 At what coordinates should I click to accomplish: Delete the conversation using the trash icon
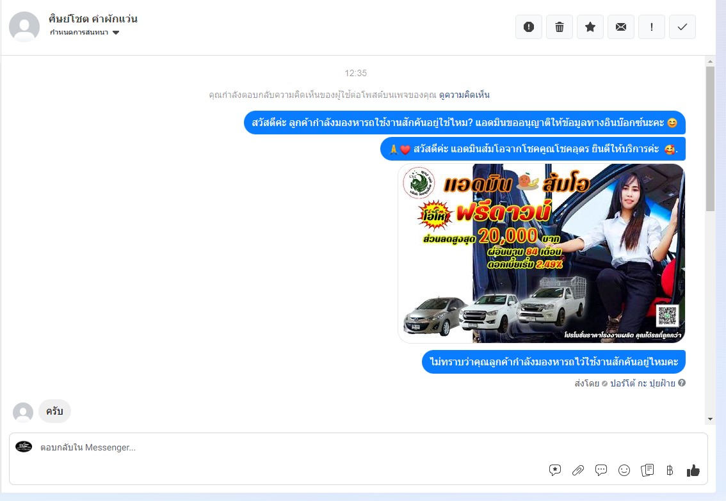(x=560, y=27)
